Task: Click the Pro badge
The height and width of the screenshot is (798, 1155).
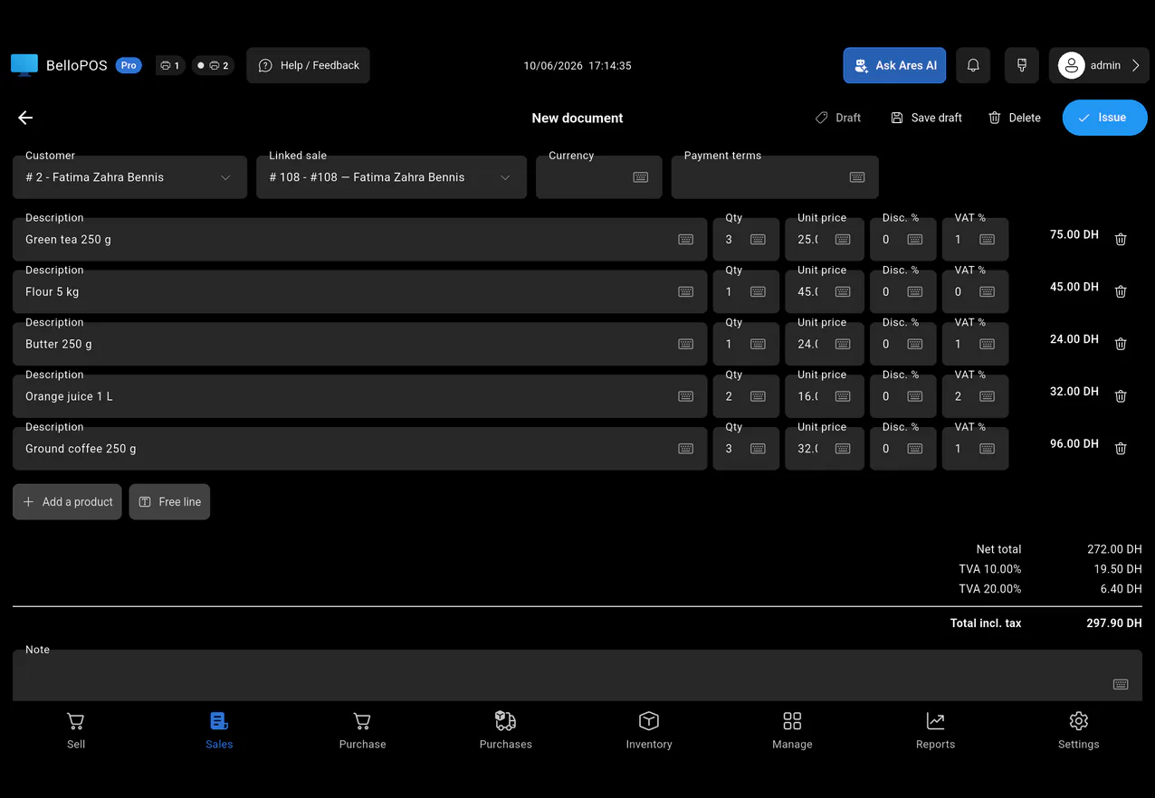Action: 129,65
